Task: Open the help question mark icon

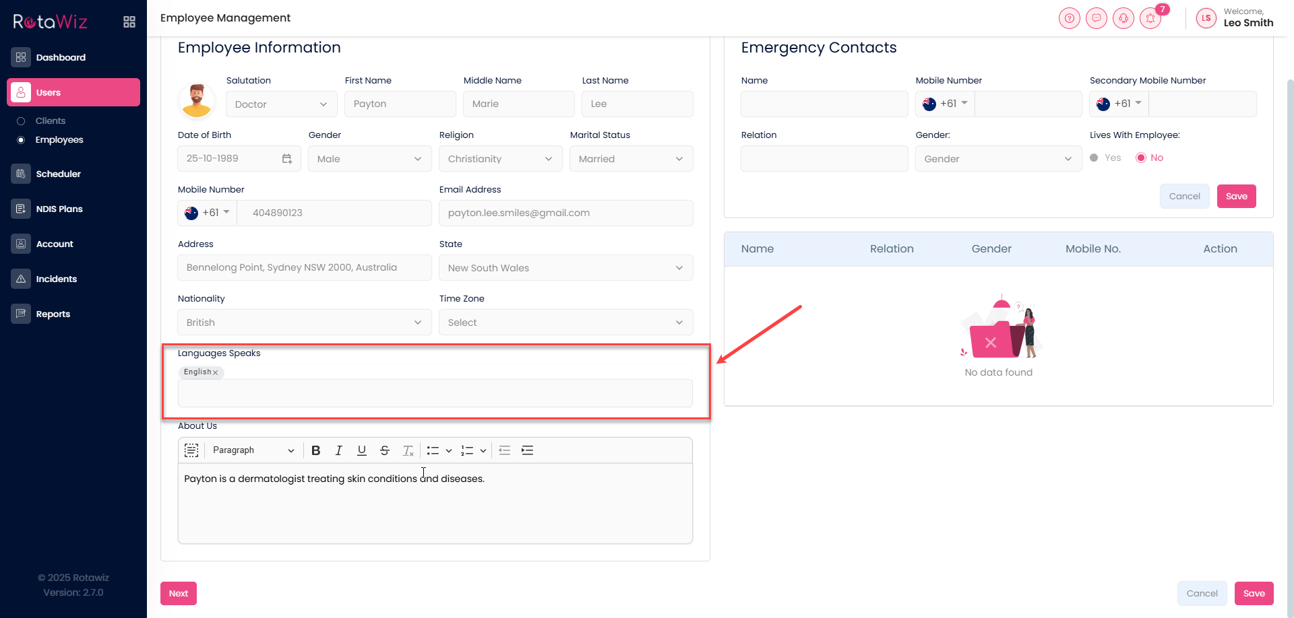Action: 1069,19
